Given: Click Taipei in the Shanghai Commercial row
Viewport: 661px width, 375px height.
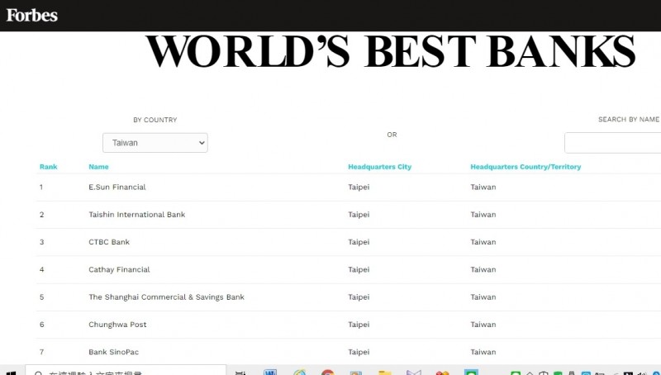Looking at the screenshot, I should click(359, 297).
